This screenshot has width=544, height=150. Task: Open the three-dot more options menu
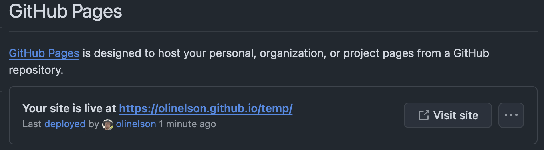pyautogui.click(x=511, y=115)
